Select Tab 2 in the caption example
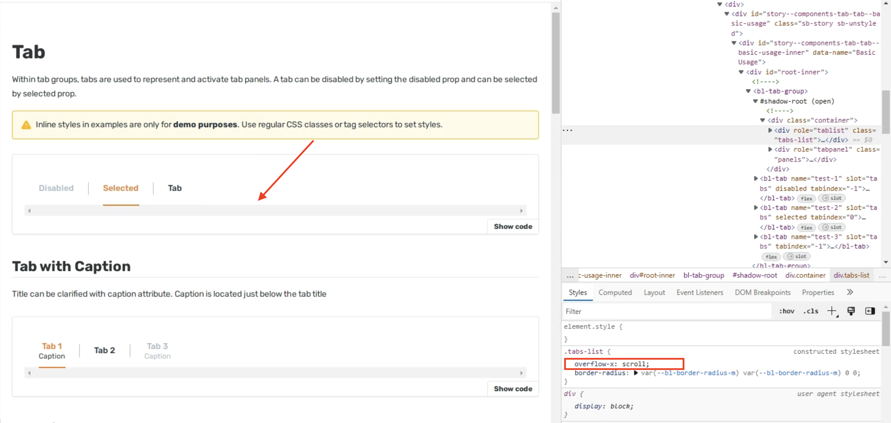 pos(104,350)
